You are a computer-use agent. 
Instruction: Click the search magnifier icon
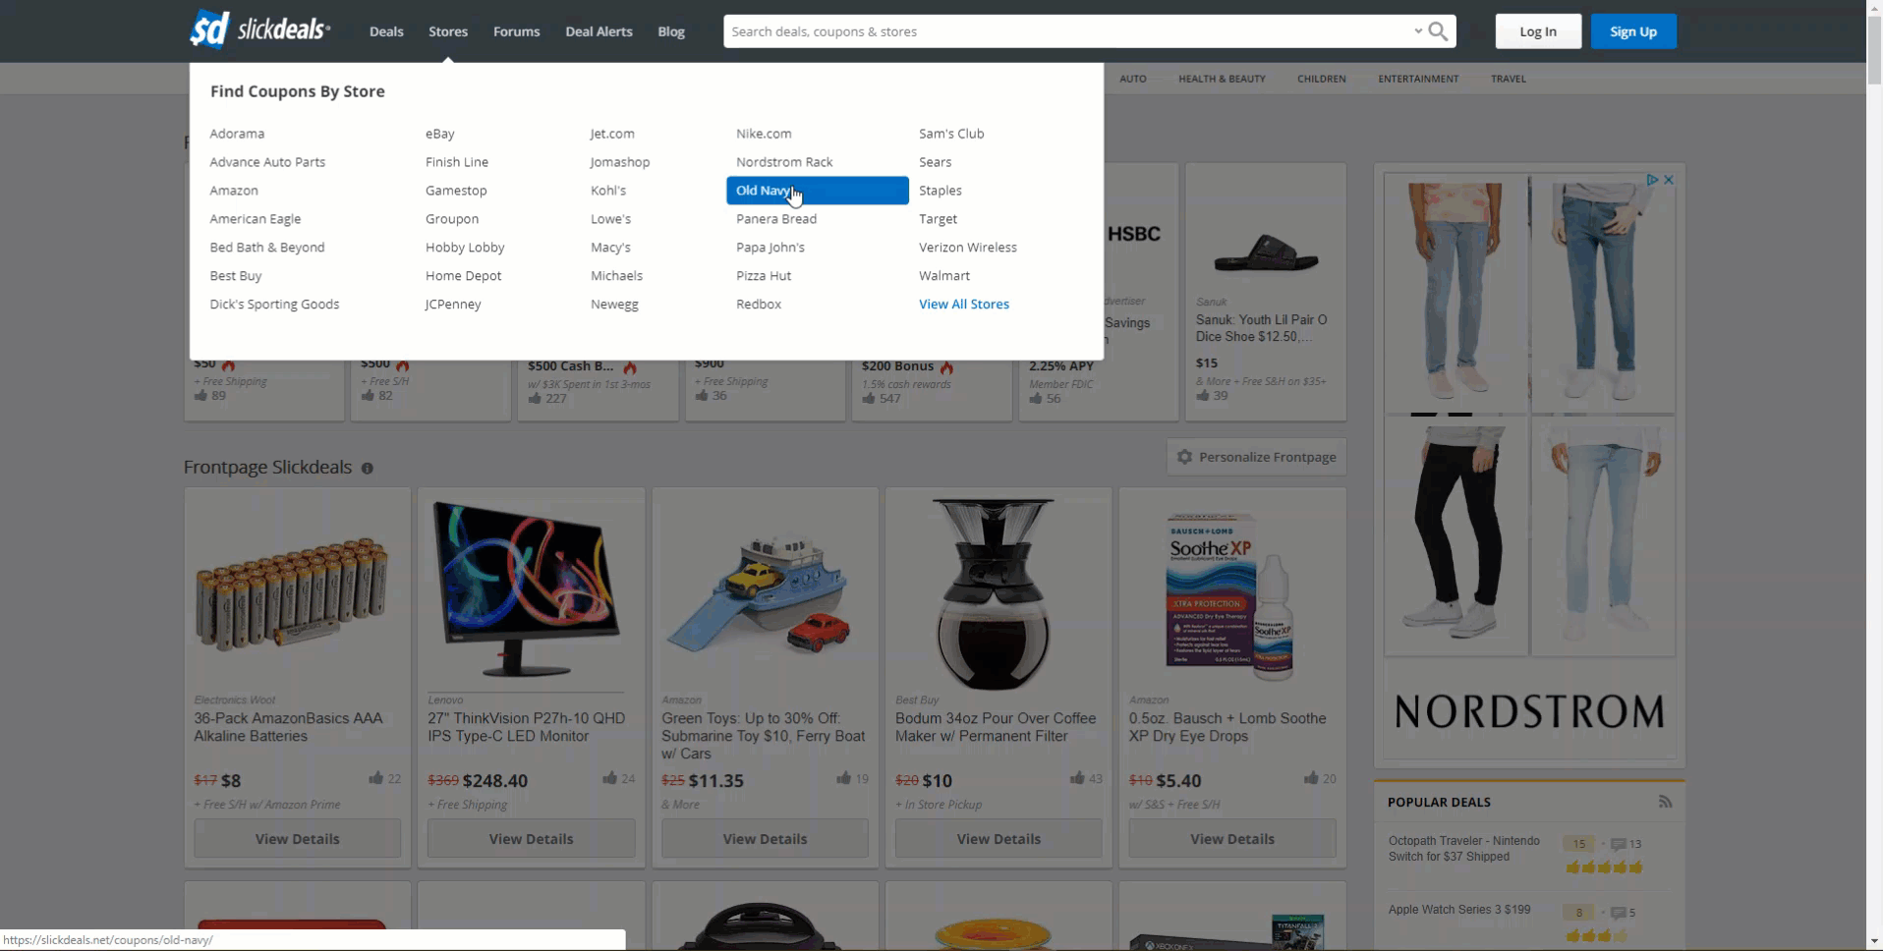(x=1438, y=31)
